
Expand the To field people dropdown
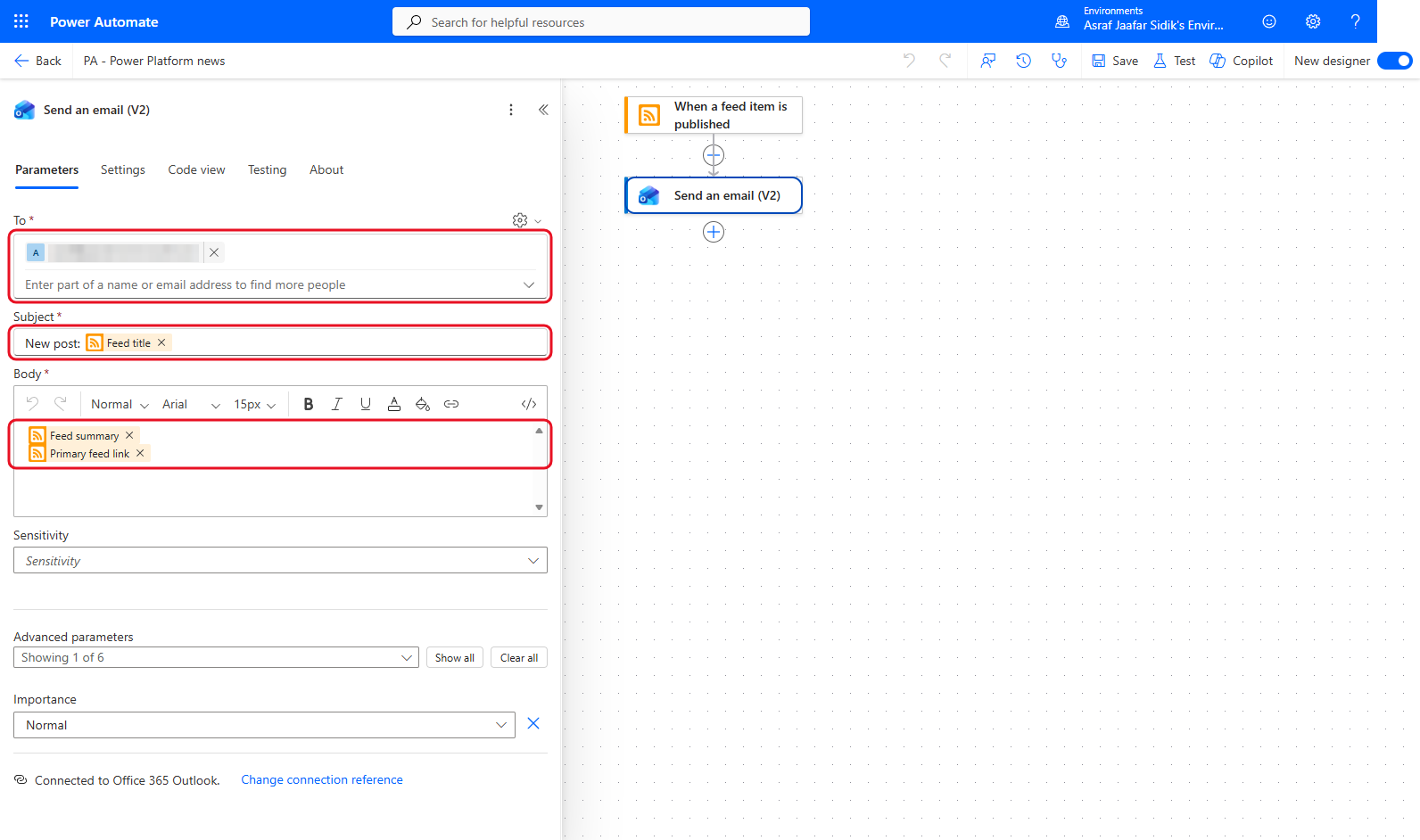point(529,284)
